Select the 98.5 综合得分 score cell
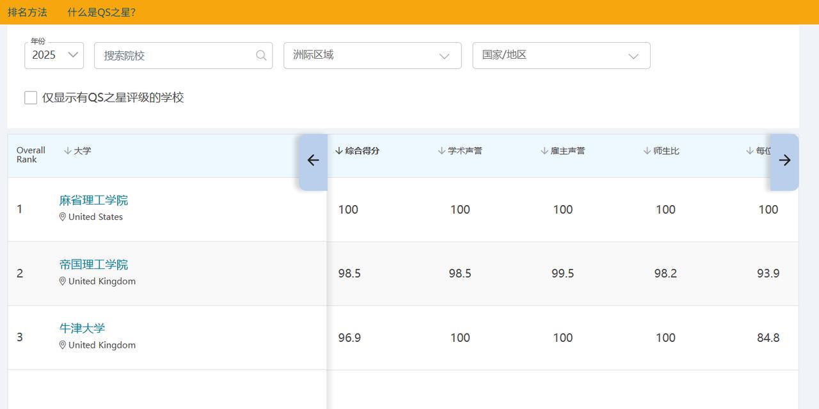 click(349, 274)
